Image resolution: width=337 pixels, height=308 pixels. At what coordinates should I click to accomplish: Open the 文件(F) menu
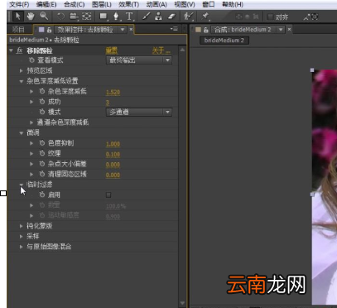(x=19, y=4)
